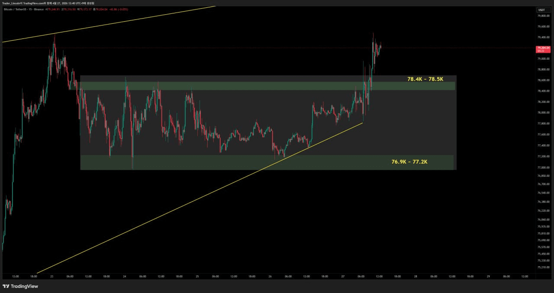The width and height of the screenshot is (554, 293).
Task: Click the TradingView logo in the footer
Action: (20, 286)
